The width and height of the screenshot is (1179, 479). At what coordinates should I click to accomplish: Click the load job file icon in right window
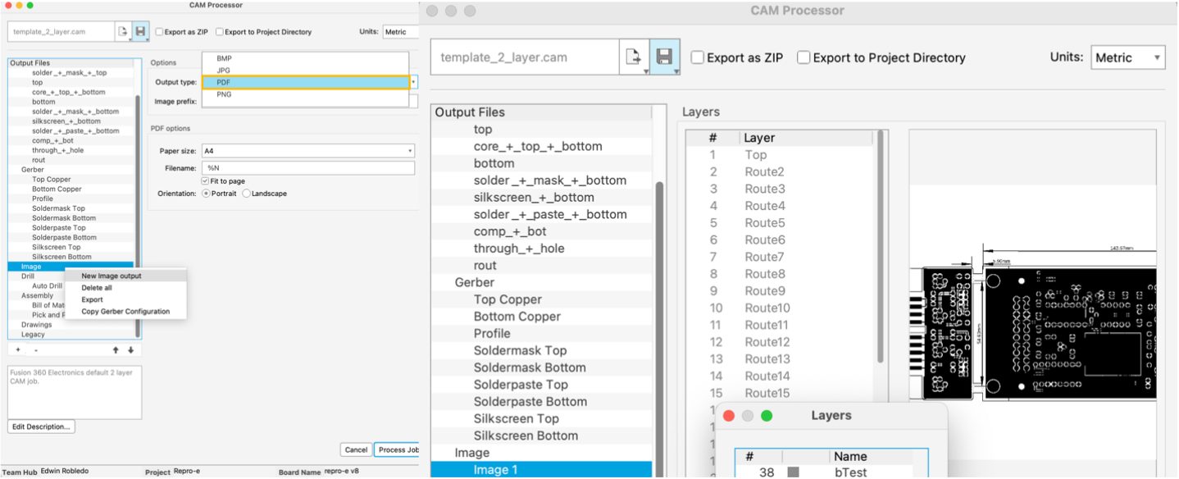[x=634, y=57]
